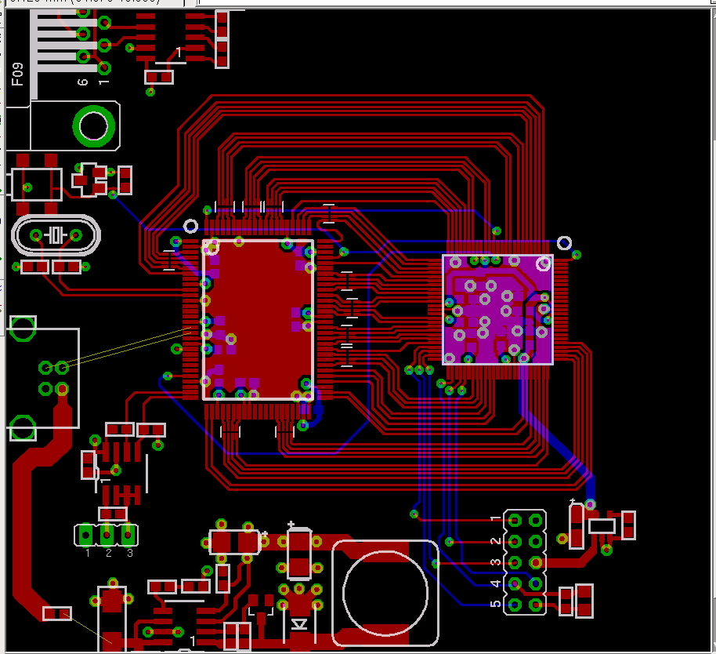Select pad 2 of the 3-pin header

(107, 536)
